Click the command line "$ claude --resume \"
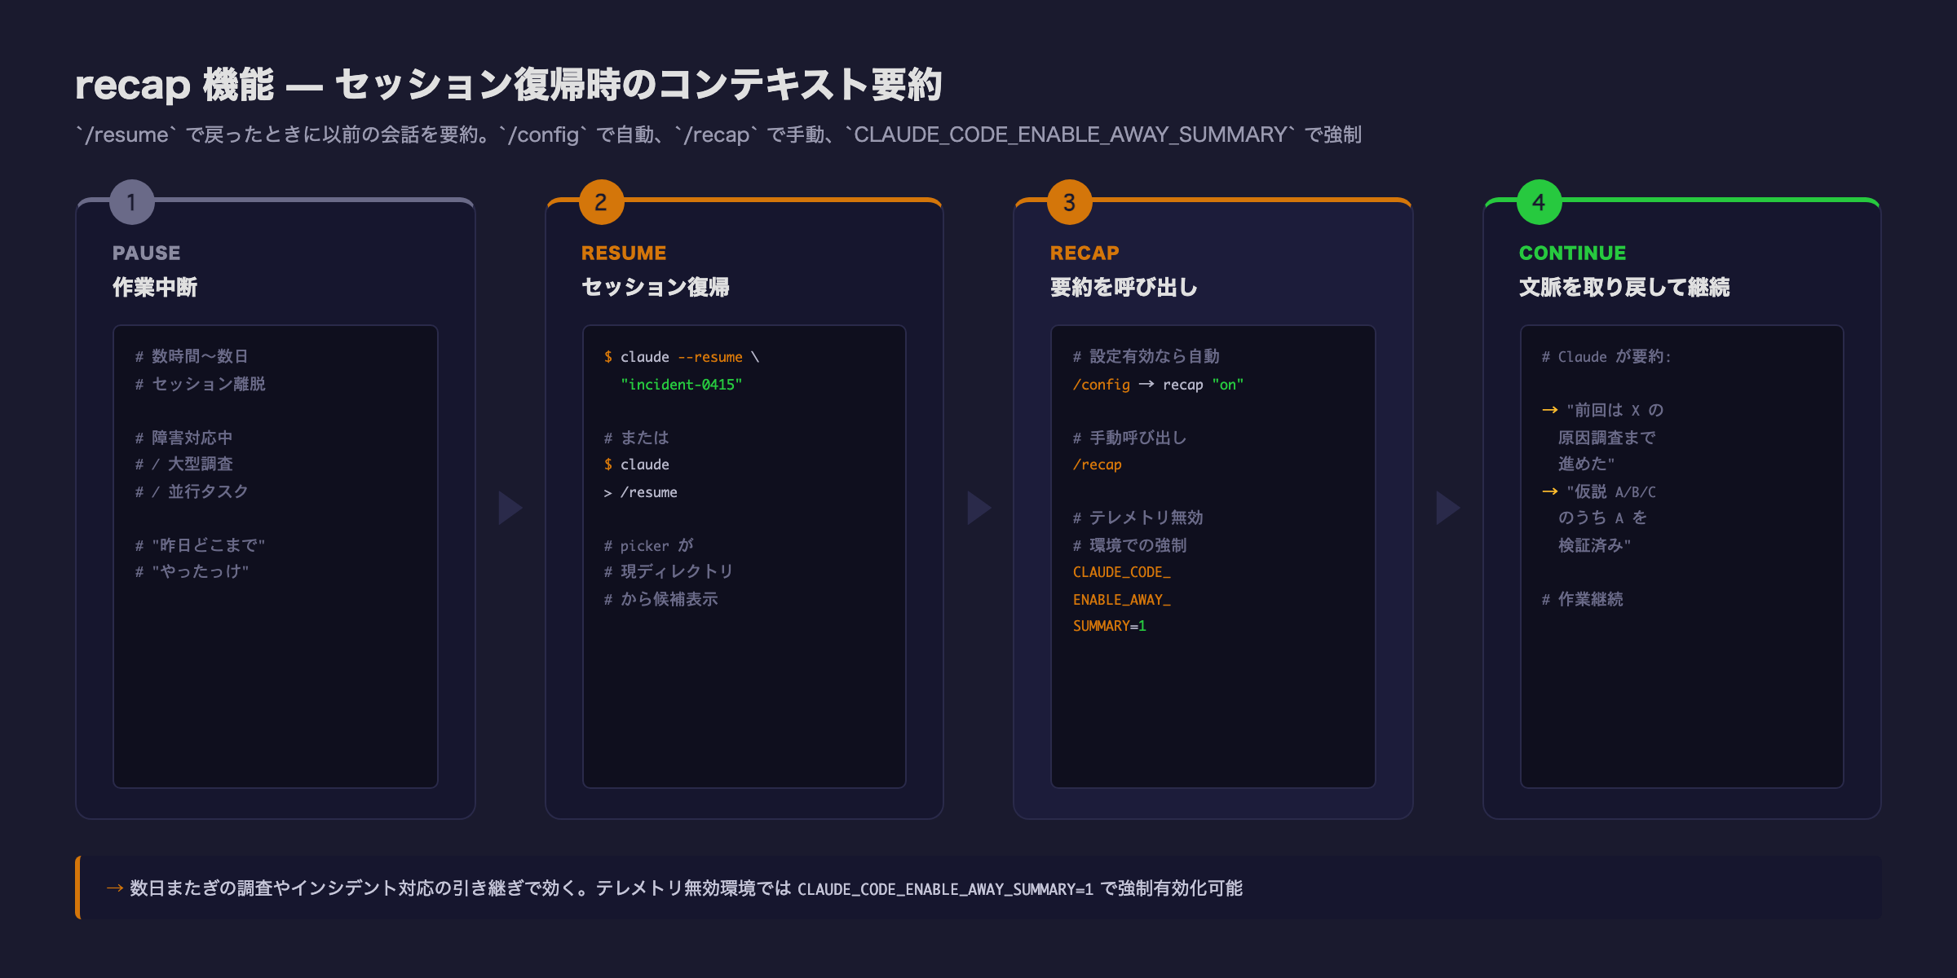 coord(682,357)
